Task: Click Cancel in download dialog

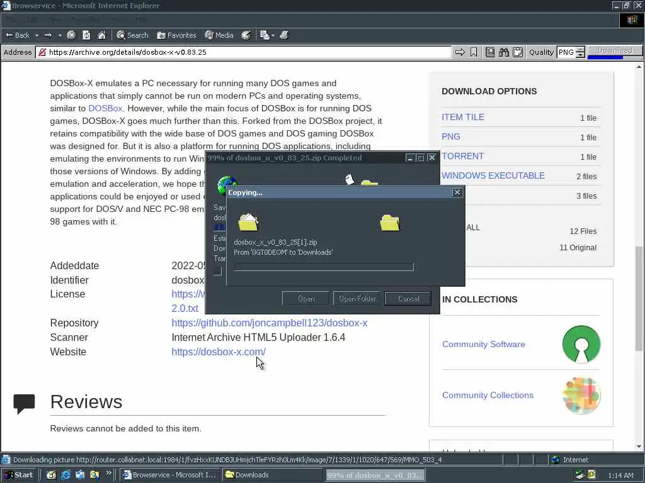Action: coord(408,299)
